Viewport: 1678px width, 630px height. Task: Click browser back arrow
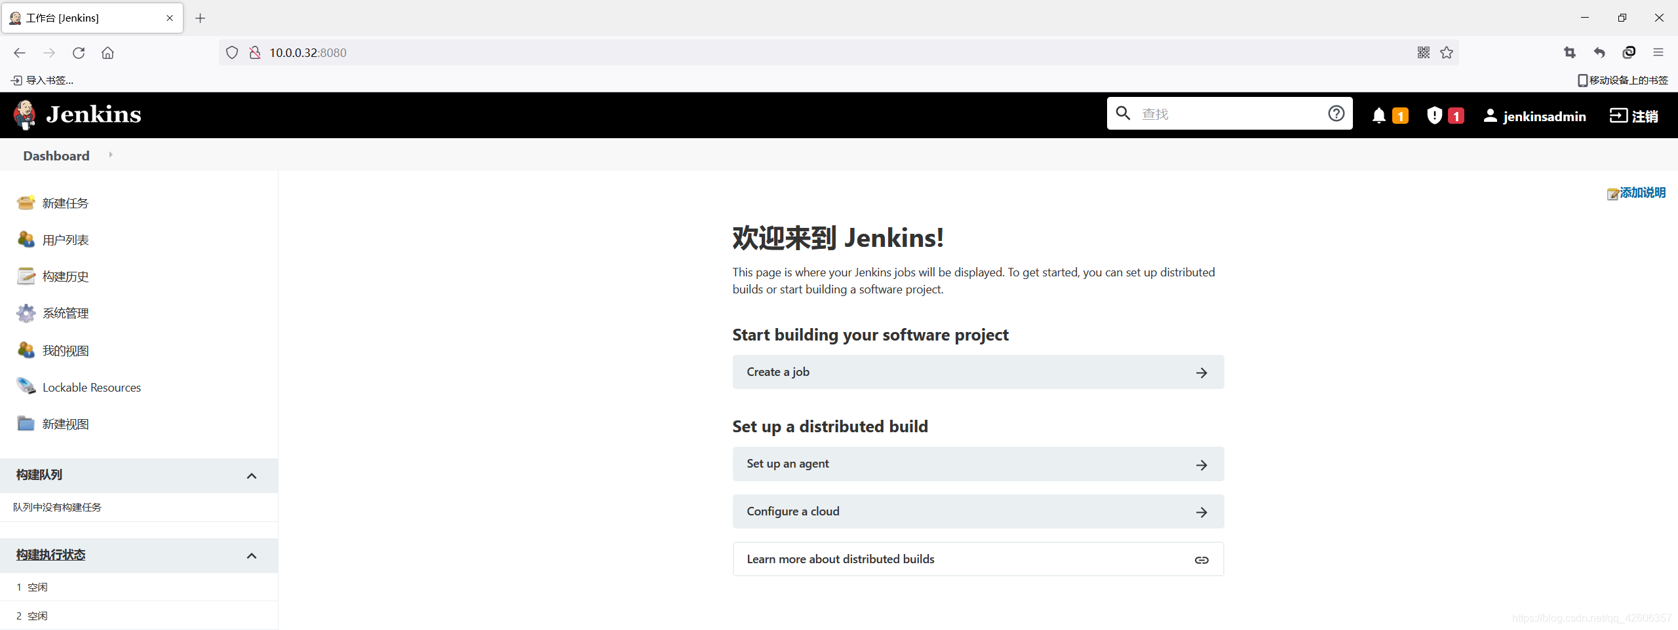(20, 53)
